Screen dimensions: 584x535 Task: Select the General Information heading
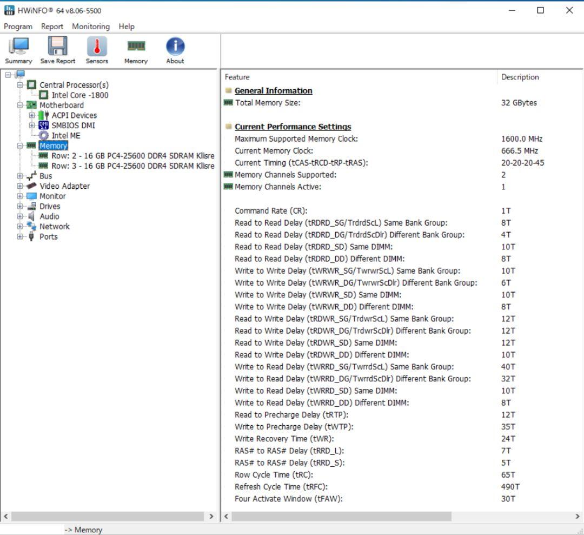[x=274, y=90]
